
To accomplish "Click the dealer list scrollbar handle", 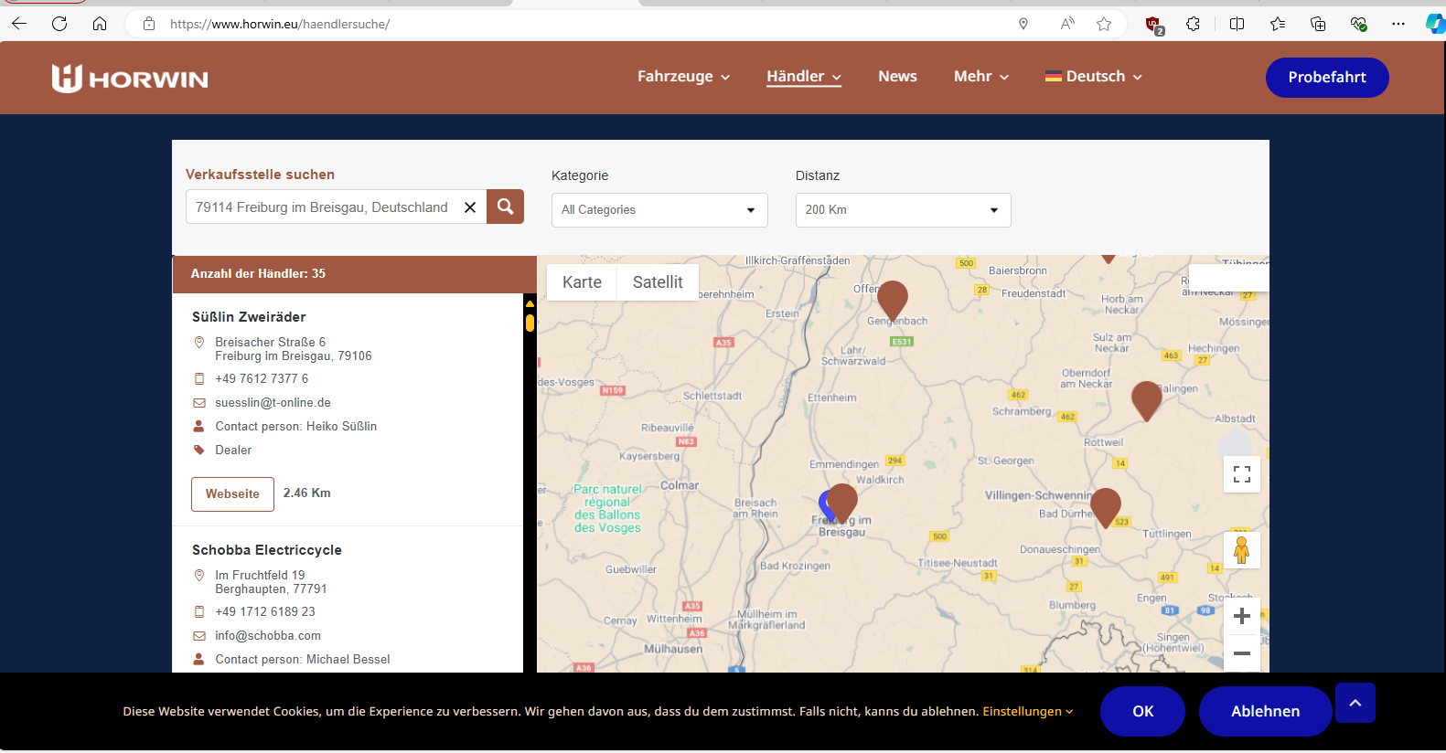I will tap(530, 323).
